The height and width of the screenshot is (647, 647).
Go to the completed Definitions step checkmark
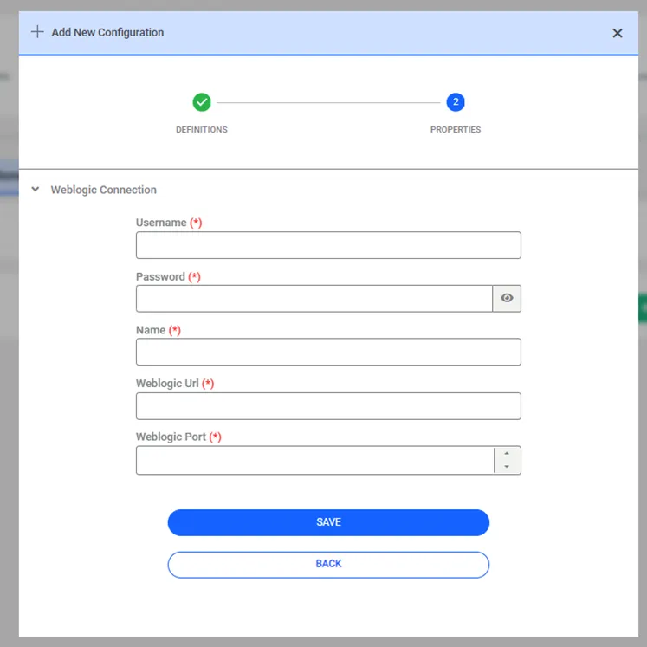pos(202,102)
